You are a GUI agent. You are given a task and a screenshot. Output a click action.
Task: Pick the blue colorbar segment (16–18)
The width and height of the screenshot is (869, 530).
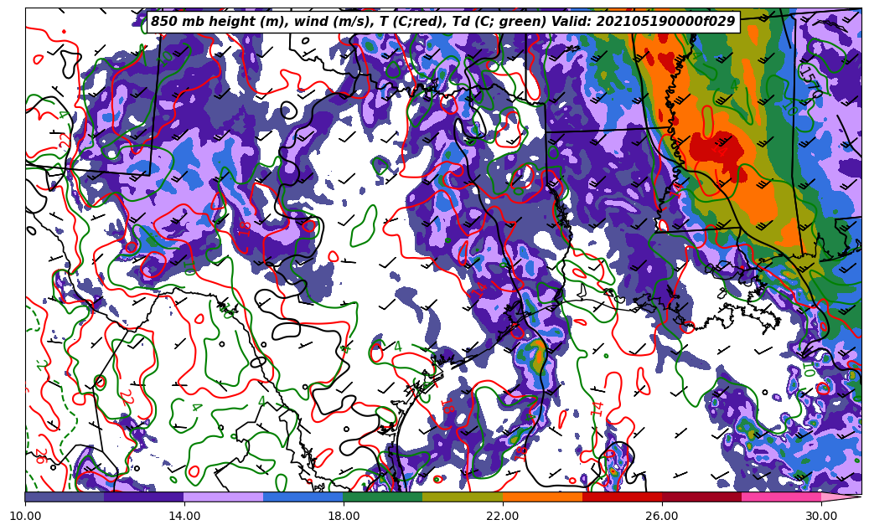[x=303, y=497]
